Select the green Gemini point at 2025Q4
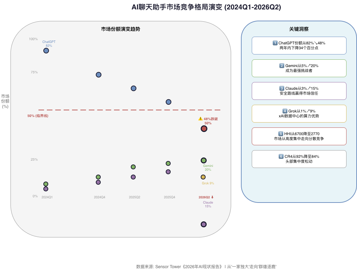 tap(168, 163)
